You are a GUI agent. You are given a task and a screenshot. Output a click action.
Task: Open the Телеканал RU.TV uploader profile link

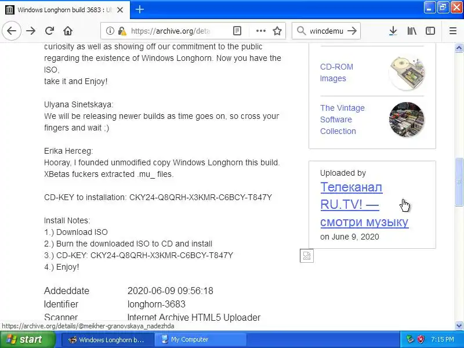(364, 205)
